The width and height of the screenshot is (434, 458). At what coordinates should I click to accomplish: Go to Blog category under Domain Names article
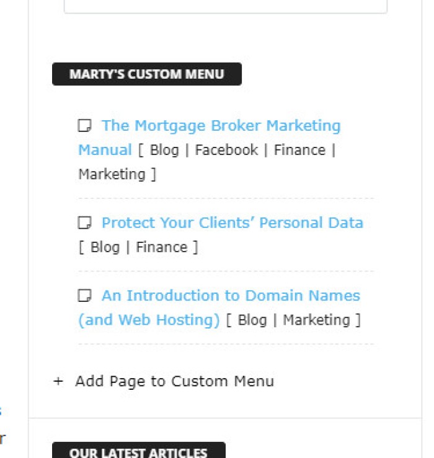click(x=252, y=320)
